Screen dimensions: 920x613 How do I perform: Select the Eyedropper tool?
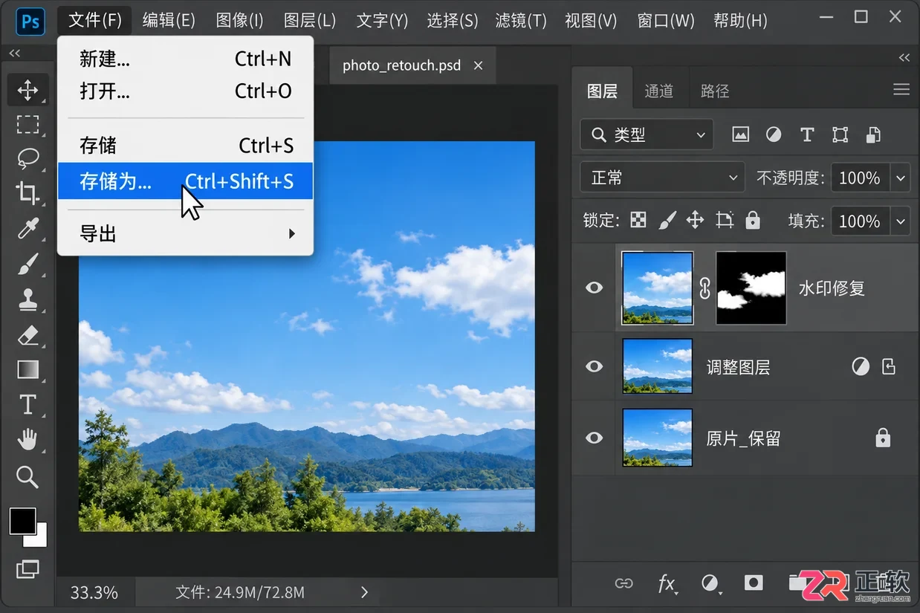[x=27, y=228]
